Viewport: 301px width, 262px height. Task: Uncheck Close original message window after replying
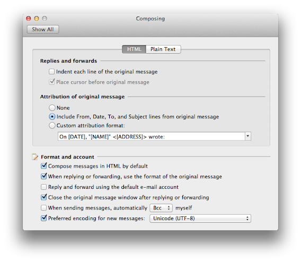point(44,197)
